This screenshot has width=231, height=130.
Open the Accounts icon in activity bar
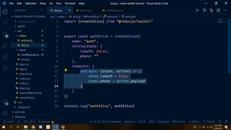click(x=5, y=102)
